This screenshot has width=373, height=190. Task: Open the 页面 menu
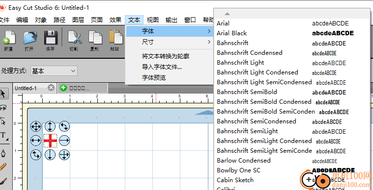click(97, 20)
